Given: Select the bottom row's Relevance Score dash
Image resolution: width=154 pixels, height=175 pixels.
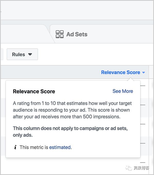Looking at the screenshot, I should pos(143,162).
